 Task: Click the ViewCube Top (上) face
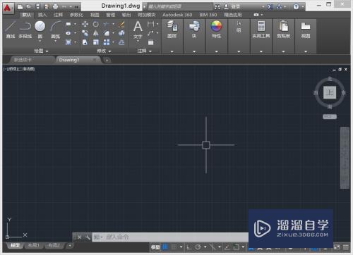click(x=330, y=92)
